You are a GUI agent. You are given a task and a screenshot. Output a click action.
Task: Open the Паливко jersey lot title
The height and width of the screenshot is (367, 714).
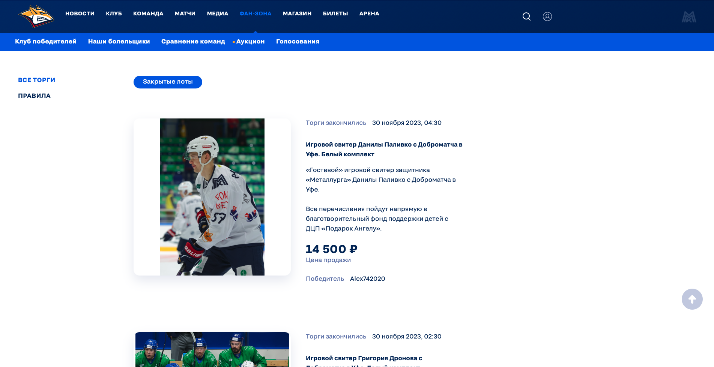click(384, 149)
